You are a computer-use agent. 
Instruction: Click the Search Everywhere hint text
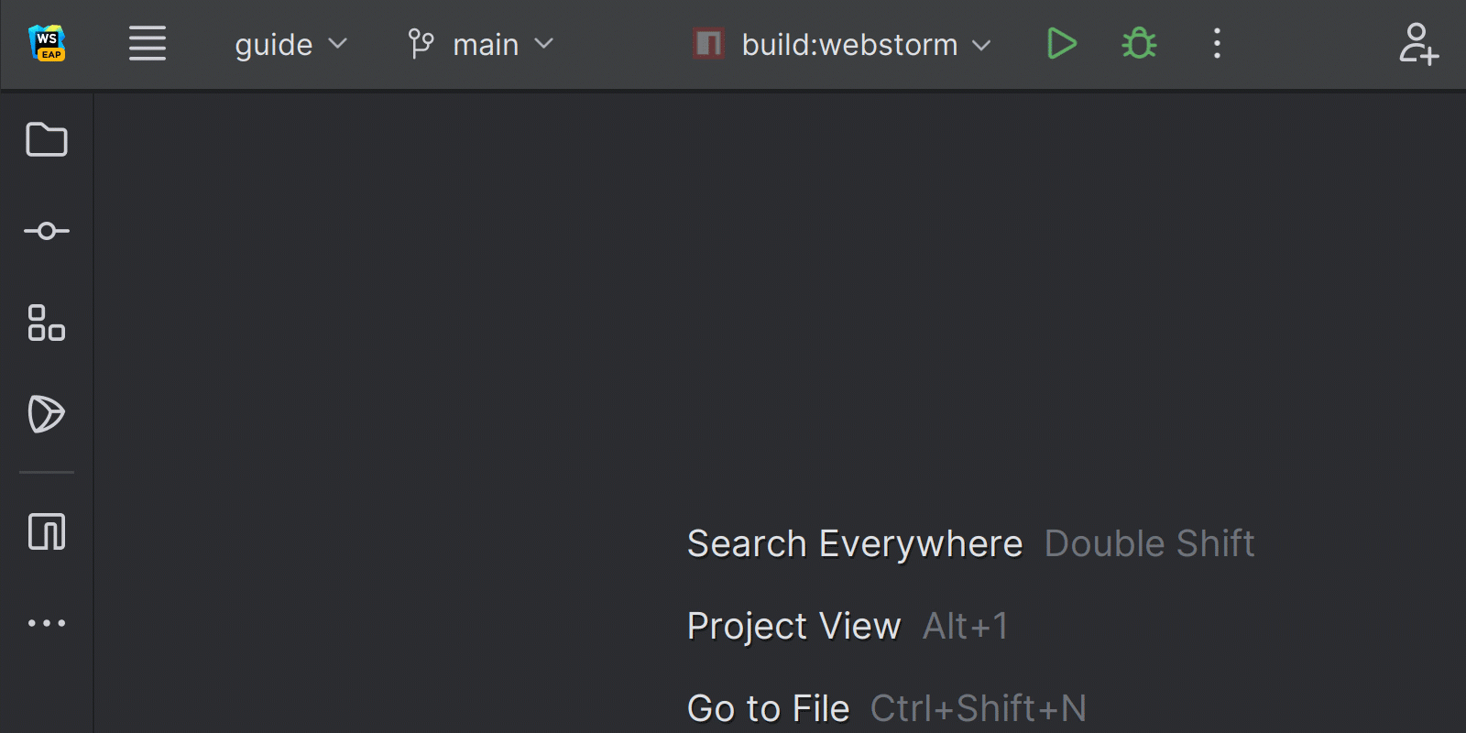click(855, 543)
